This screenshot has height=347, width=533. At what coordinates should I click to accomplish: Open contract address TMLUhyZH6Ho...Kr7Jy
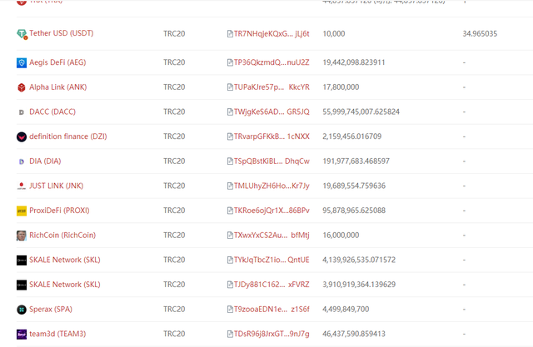tap(271, 186)
